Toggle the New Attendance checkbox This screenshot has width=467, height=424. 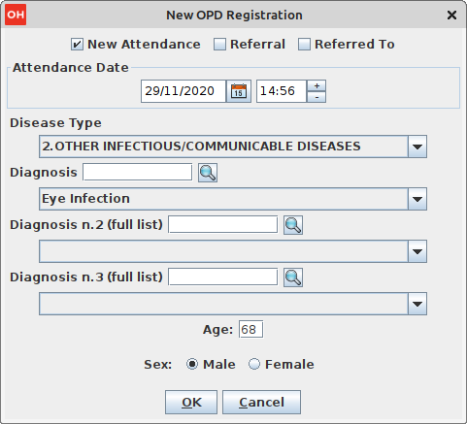click(77, 45)
